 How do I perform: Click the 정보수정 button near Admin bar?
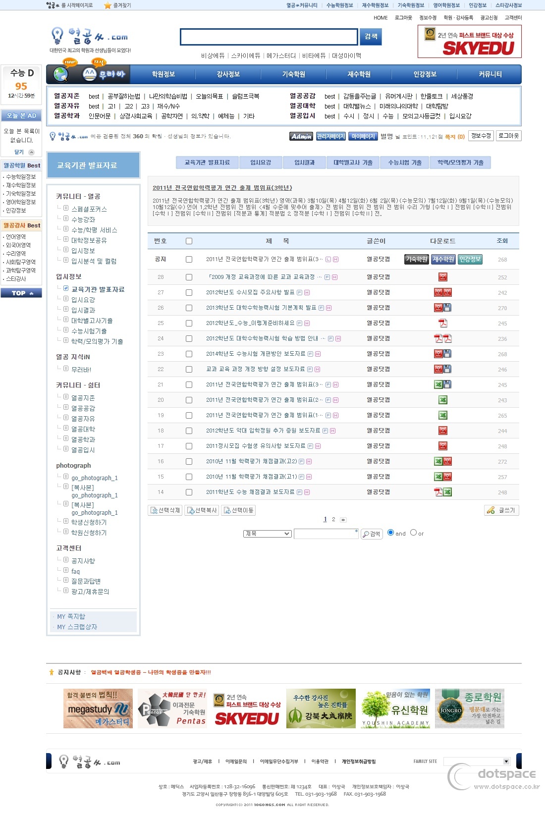(x=481, y=136)
